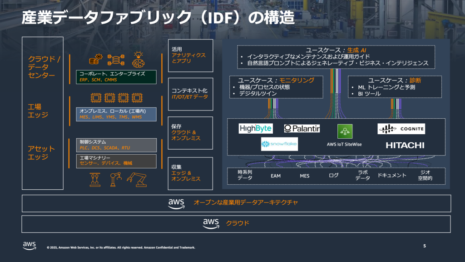This screenshot has height=262, width=465.
Task: Toggle the ユースケース：生成 AI panel
Action: (335, 54)
